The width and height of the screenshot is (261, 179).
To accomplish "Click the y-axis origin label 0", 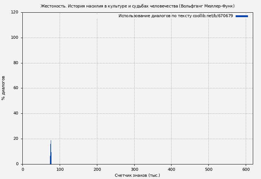I will (x=17, y=164).
